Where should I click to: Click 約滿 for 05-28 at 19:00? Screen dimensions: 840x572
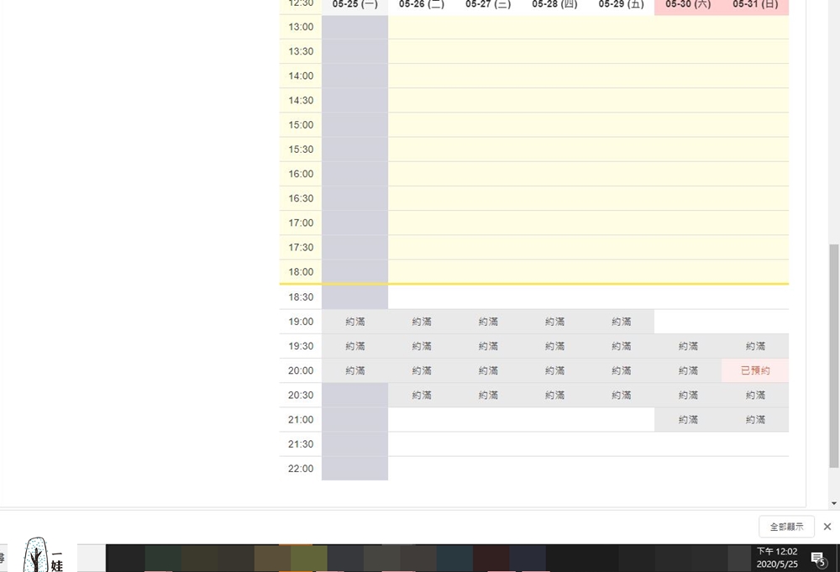click(x=554, y=322)
